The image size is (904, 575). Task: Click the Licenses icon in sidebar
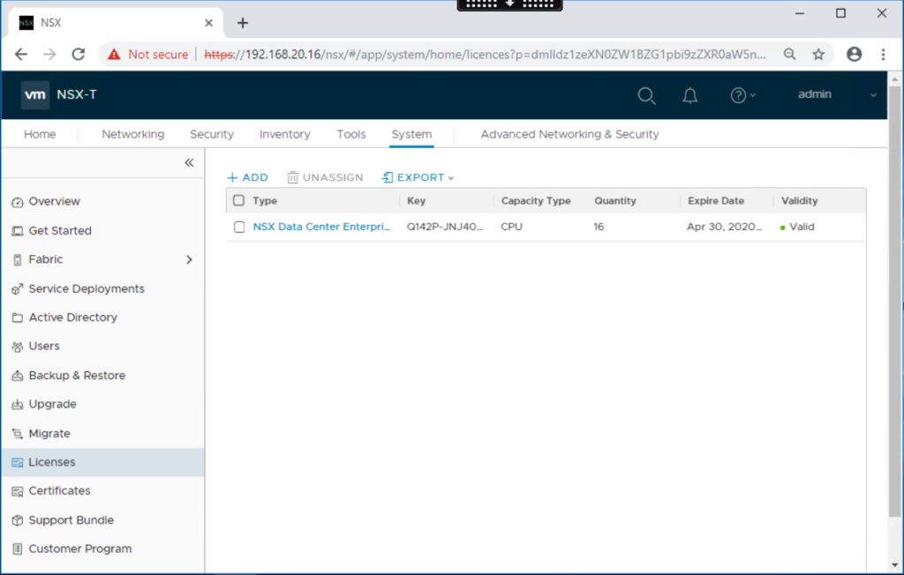(18, 463)
